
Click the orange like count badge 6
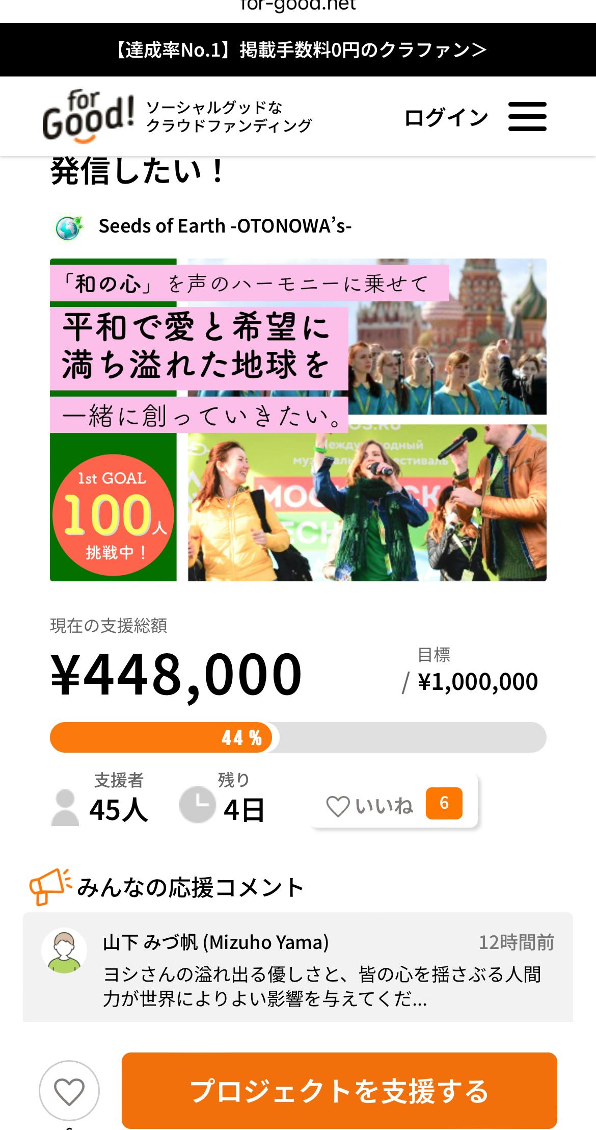coord(444,803)
